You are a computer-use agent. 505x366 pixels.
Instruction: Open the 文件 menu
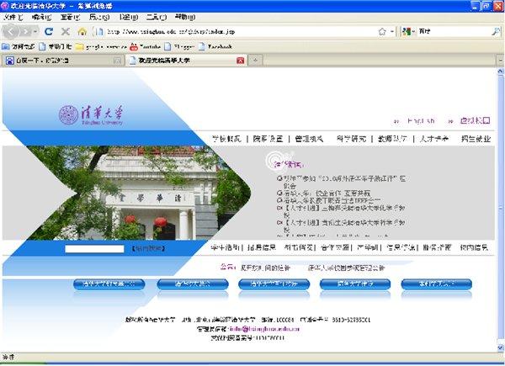tap(13, 17)
